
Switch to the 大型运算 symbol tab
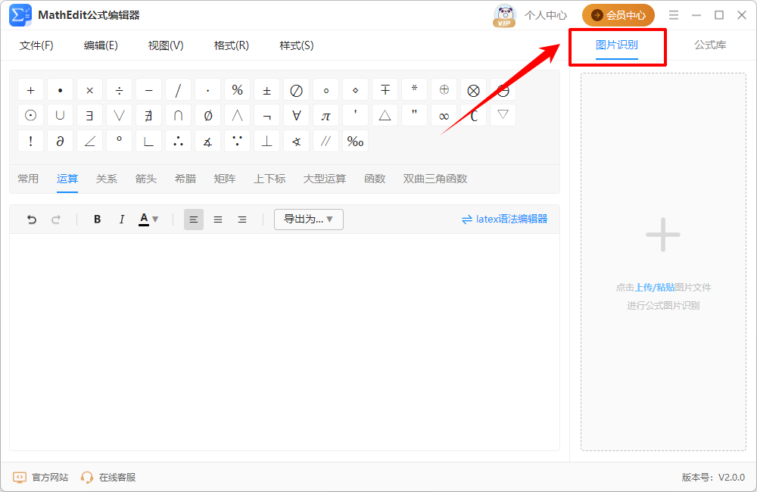pyautogui.click(x=325, y=179)
